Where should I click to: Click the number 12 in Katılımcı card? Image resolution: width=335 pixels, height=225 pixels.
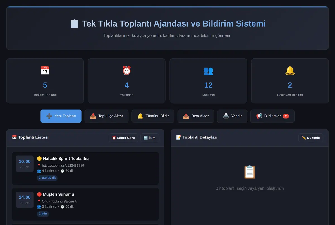click(x=208, y=85)
